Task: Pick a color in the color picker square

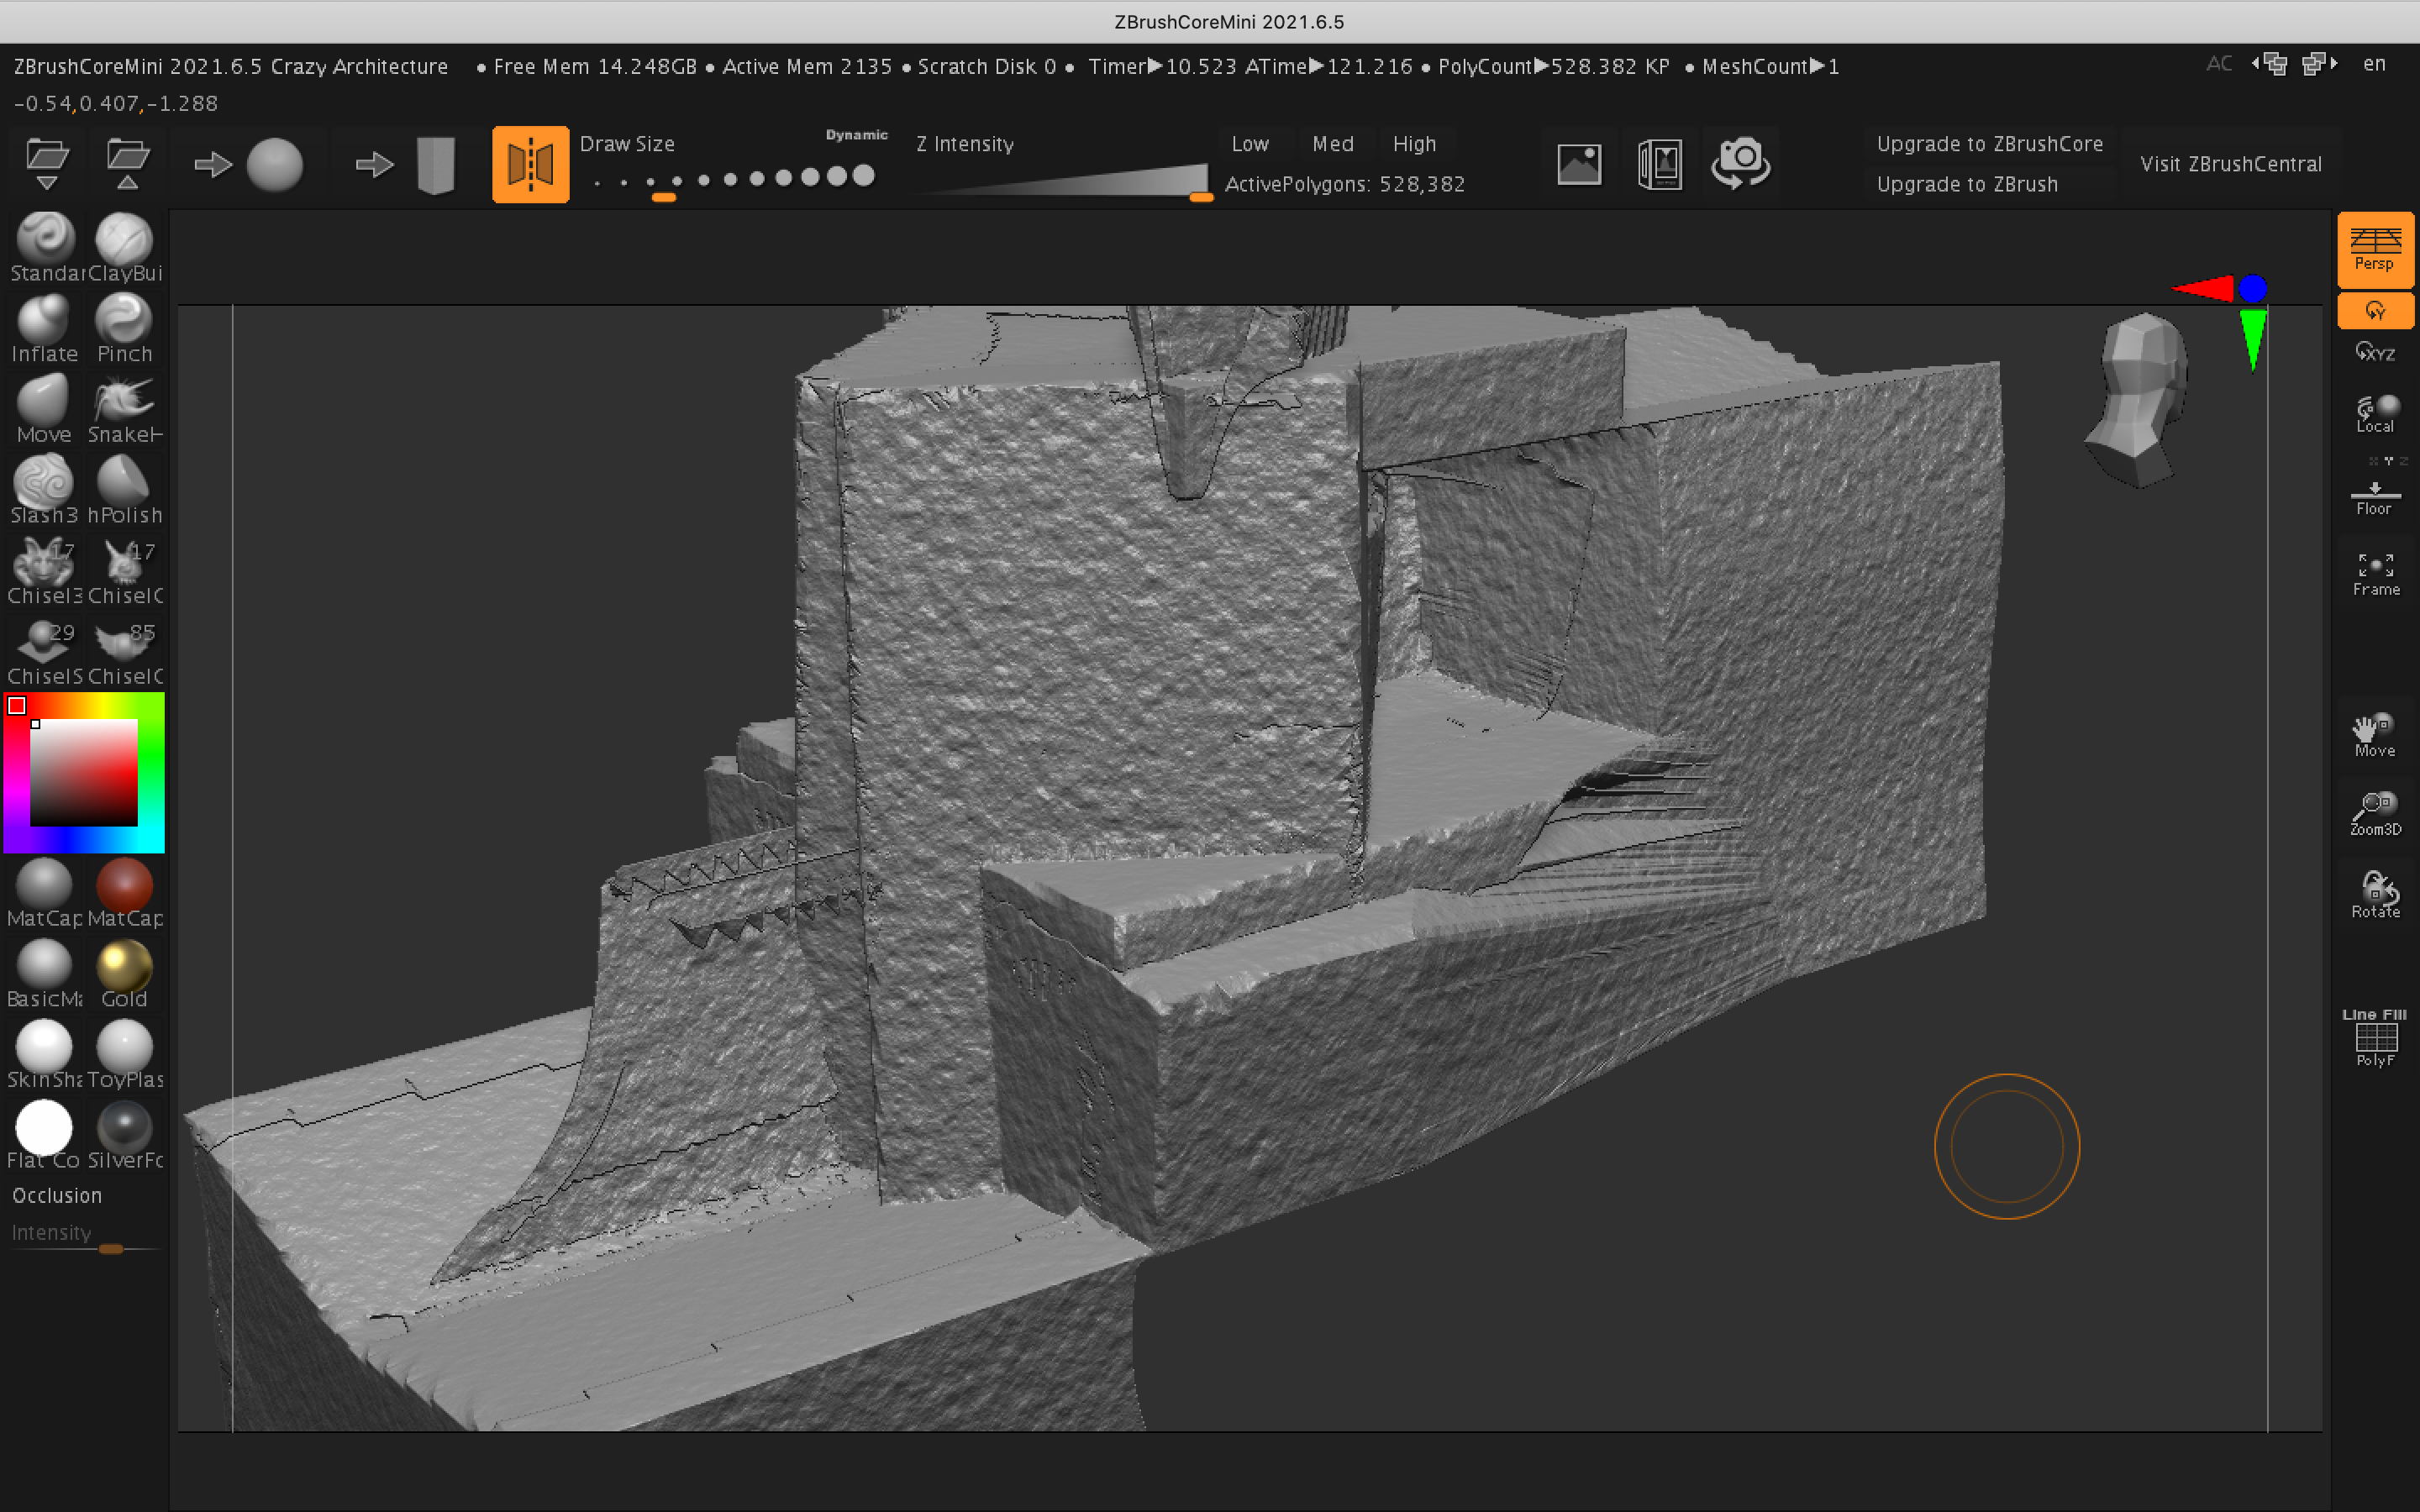Action: click(83, 773)
